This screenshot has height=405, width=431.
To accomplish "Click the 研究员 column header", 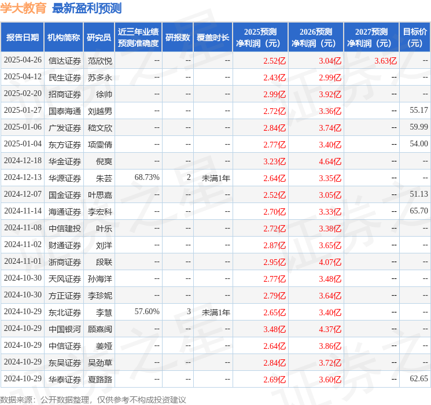I will (x=99, y=38).
